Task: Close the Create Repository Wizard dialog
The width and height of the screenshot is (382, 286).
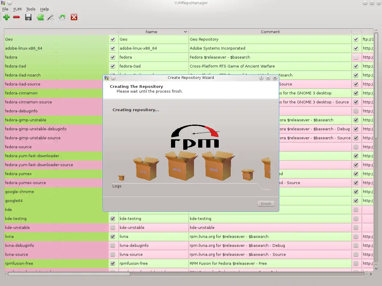Action: [275, 78]
